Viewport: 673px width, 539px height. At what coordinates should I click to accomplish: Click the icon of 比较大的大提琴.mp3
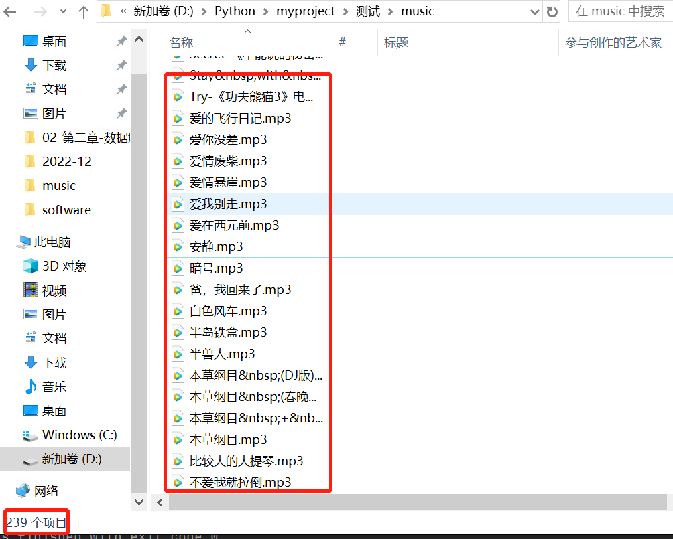click(x=177, y=461)
